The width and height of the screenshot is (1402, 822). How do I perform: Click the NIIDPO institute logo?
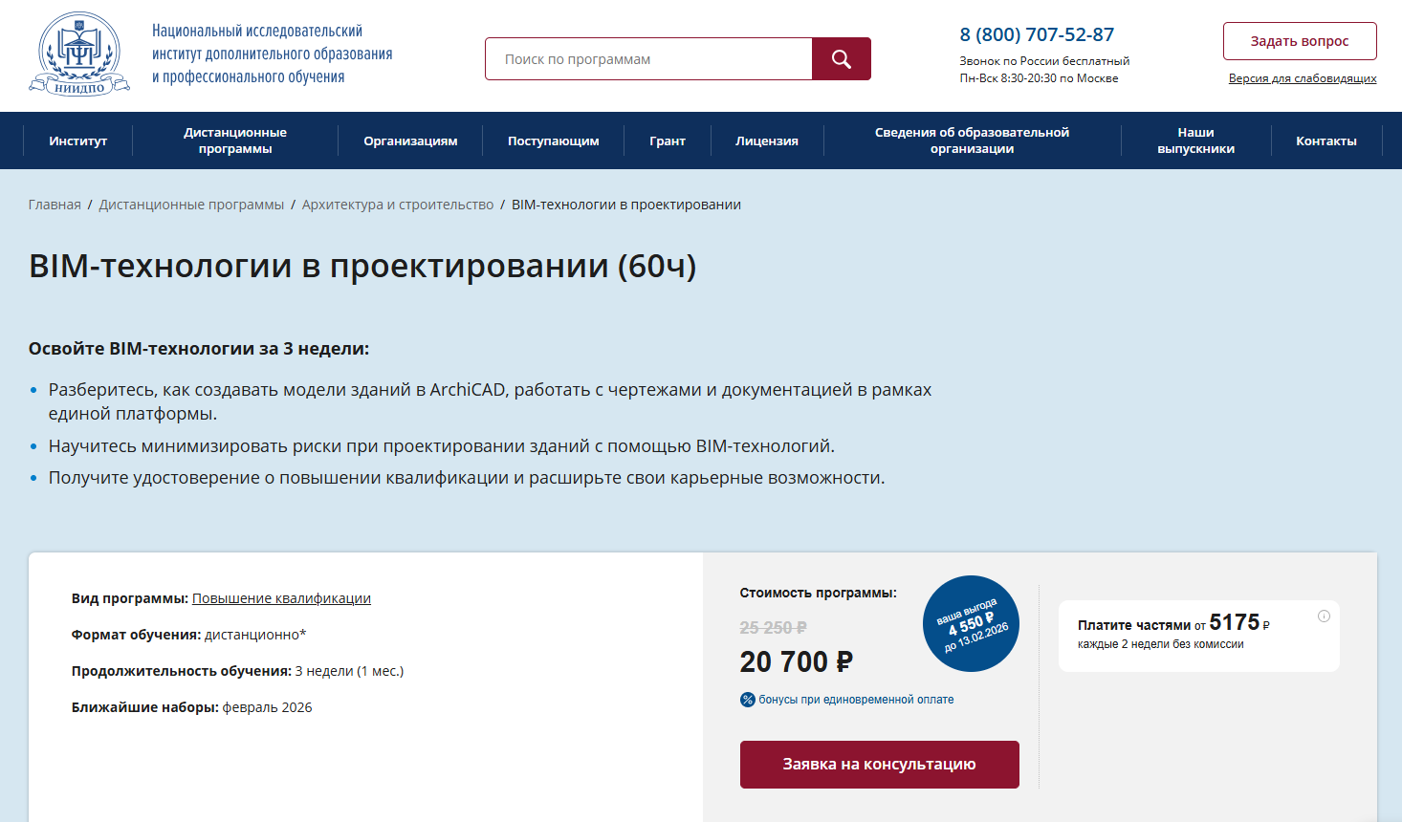(79, 54)
